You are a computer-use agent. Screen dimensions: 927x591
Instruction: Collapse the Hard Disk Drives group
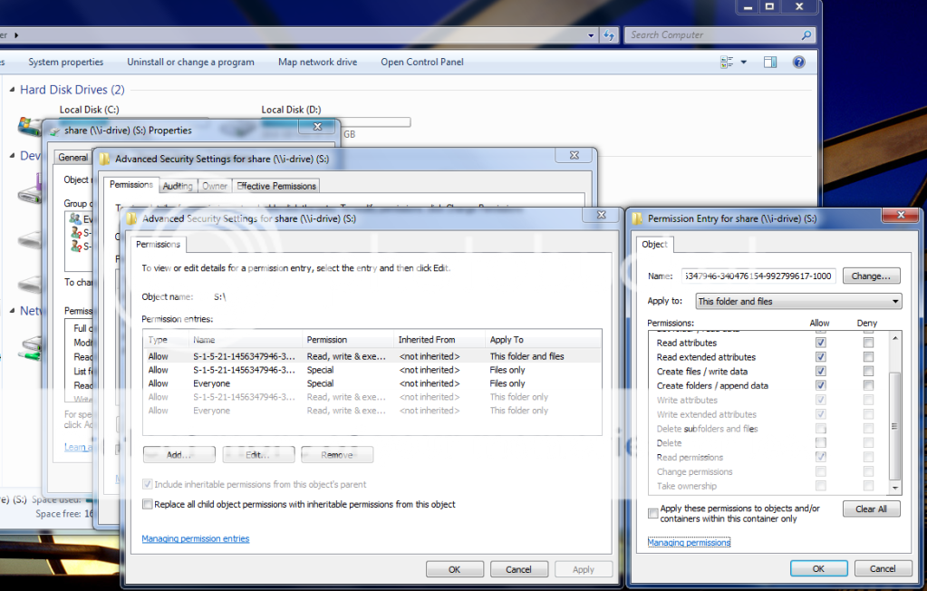pyautogui.click(x=12, y=90)
